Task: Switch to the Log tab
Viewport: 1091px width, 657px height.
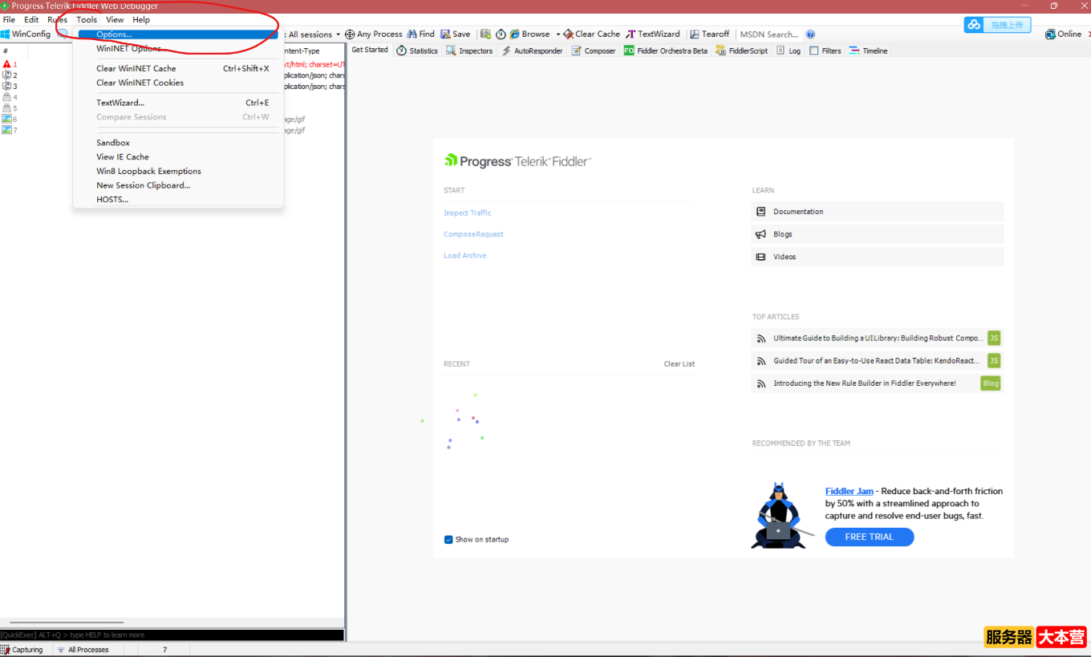Action: (x=789, y=51)
